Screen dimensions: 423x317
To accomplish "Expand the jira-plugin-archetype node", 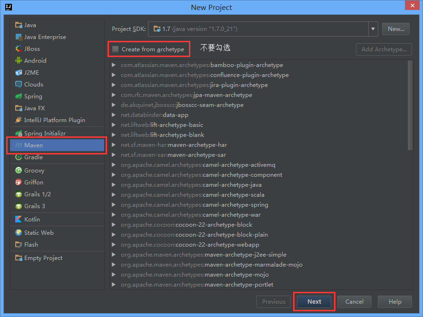I will pyautogui.click(x=113, y=85).
